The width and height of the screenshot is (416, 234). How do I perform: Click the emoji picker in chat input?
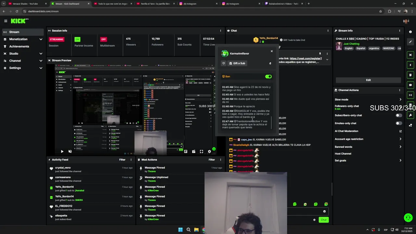click(324, 212)
